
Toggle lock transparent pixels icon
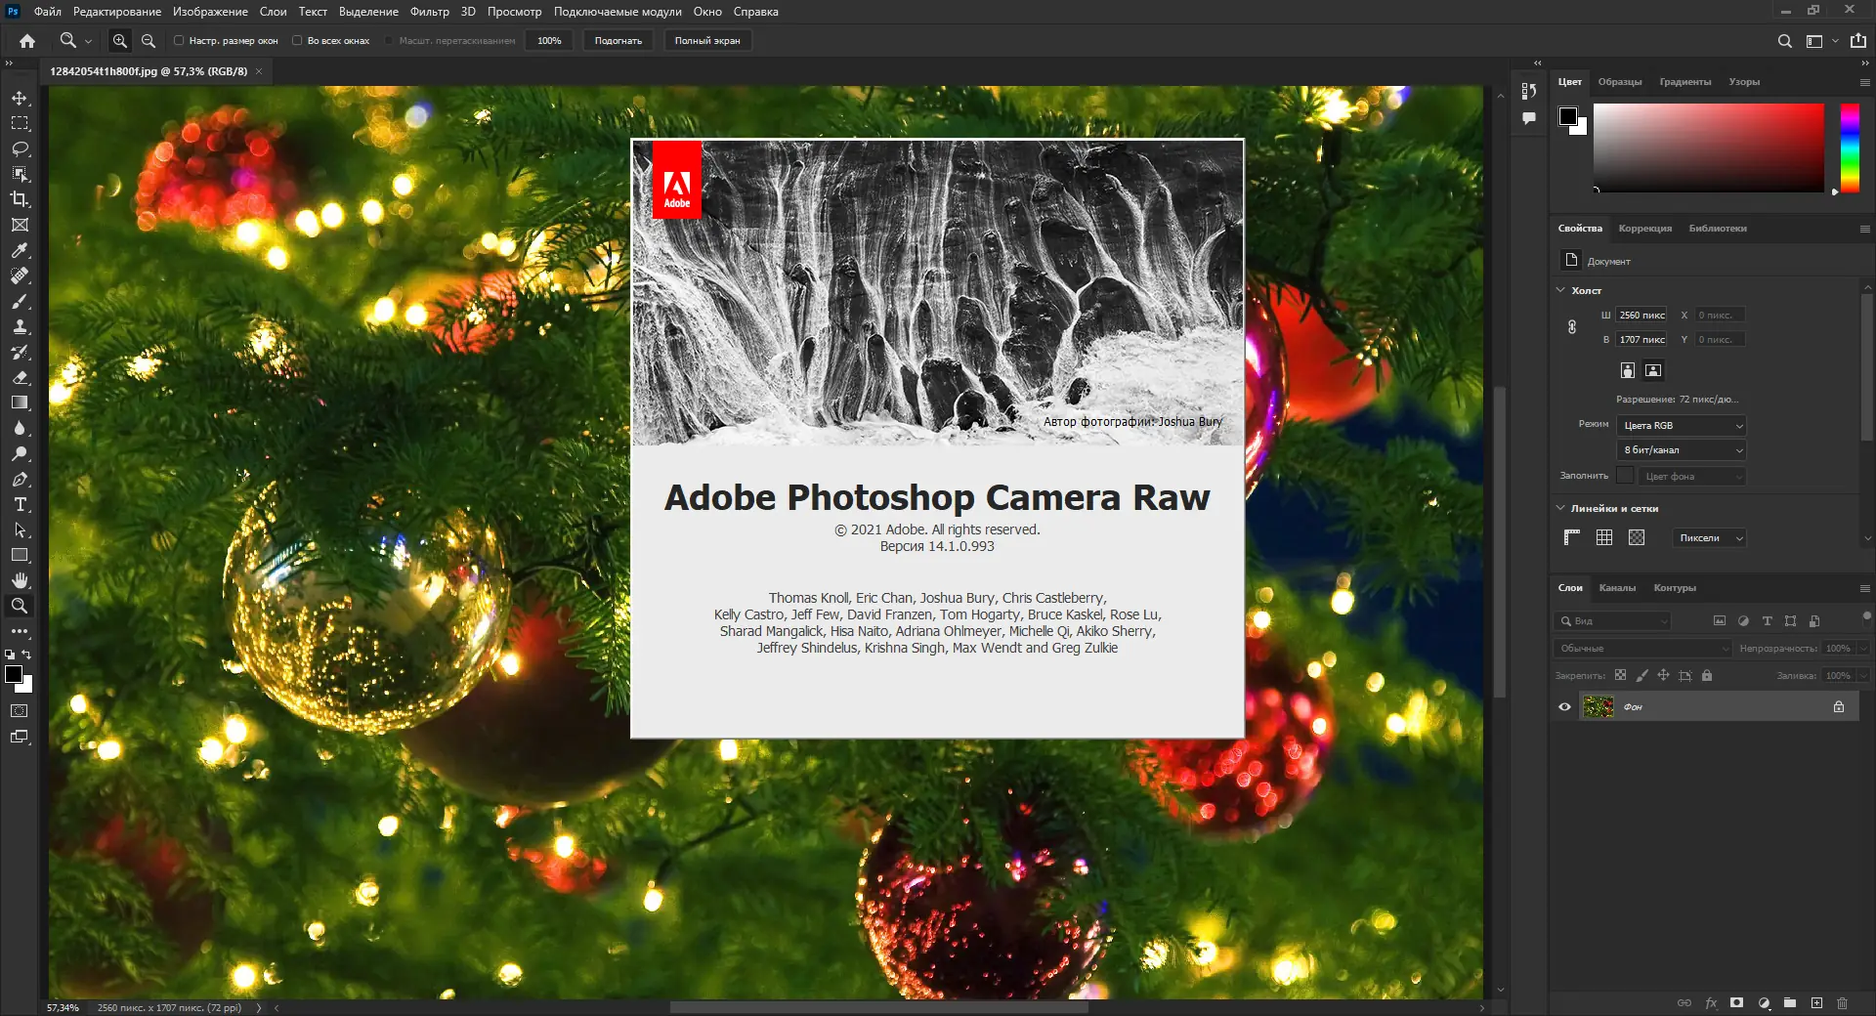pos(1620,675)
